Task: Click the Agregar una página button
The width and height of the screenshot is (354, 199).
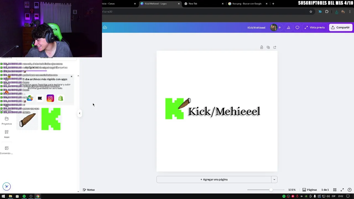Action: point(214,179)
